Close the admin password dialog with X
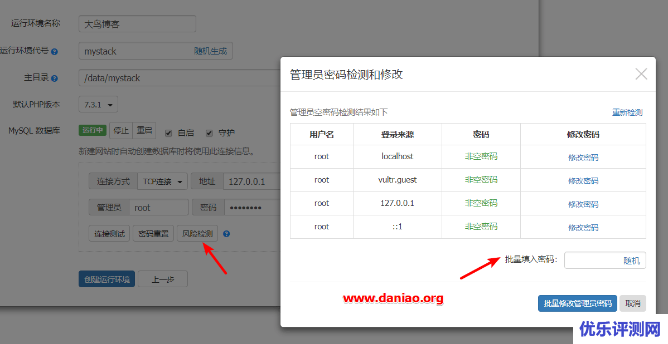This screenshot has height=344, width=668. [x=641, y=74]
